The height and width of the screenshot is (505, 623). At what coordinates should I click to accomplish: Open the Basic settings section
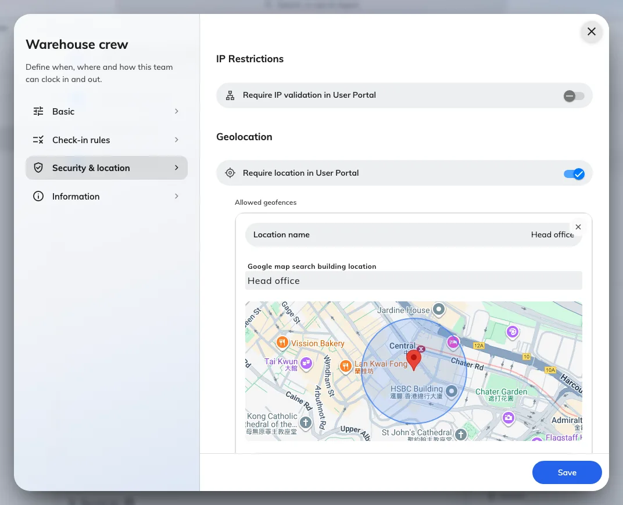point(106,111)
